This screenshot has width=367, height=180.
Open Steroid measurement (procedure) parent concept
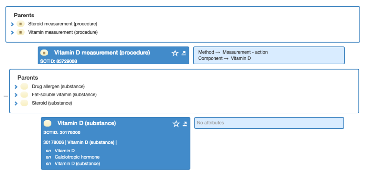(x=63, y=24)
